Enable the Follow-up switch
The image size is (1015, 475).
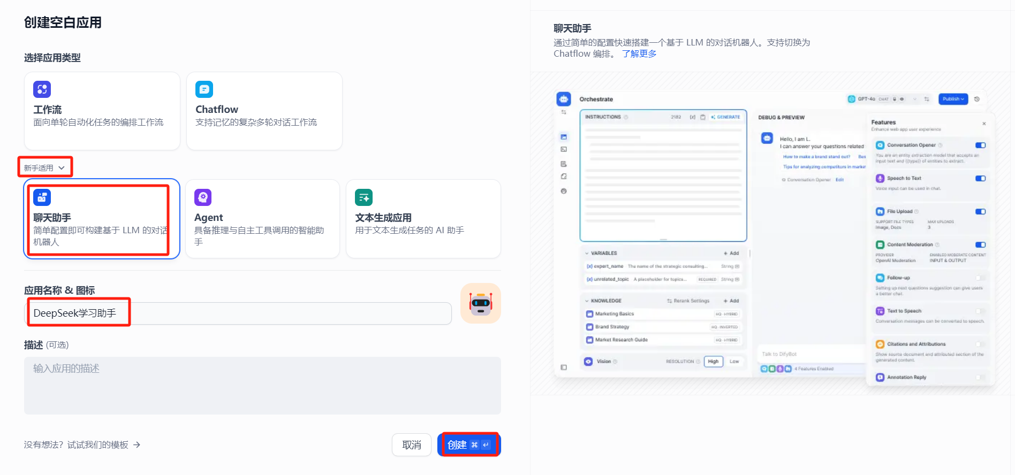(981, 278)
